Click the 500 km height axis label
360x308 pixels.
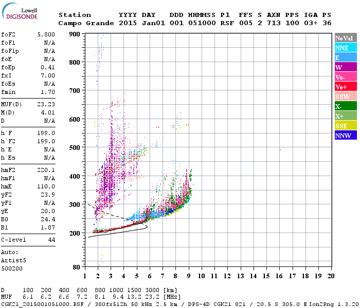75,148
